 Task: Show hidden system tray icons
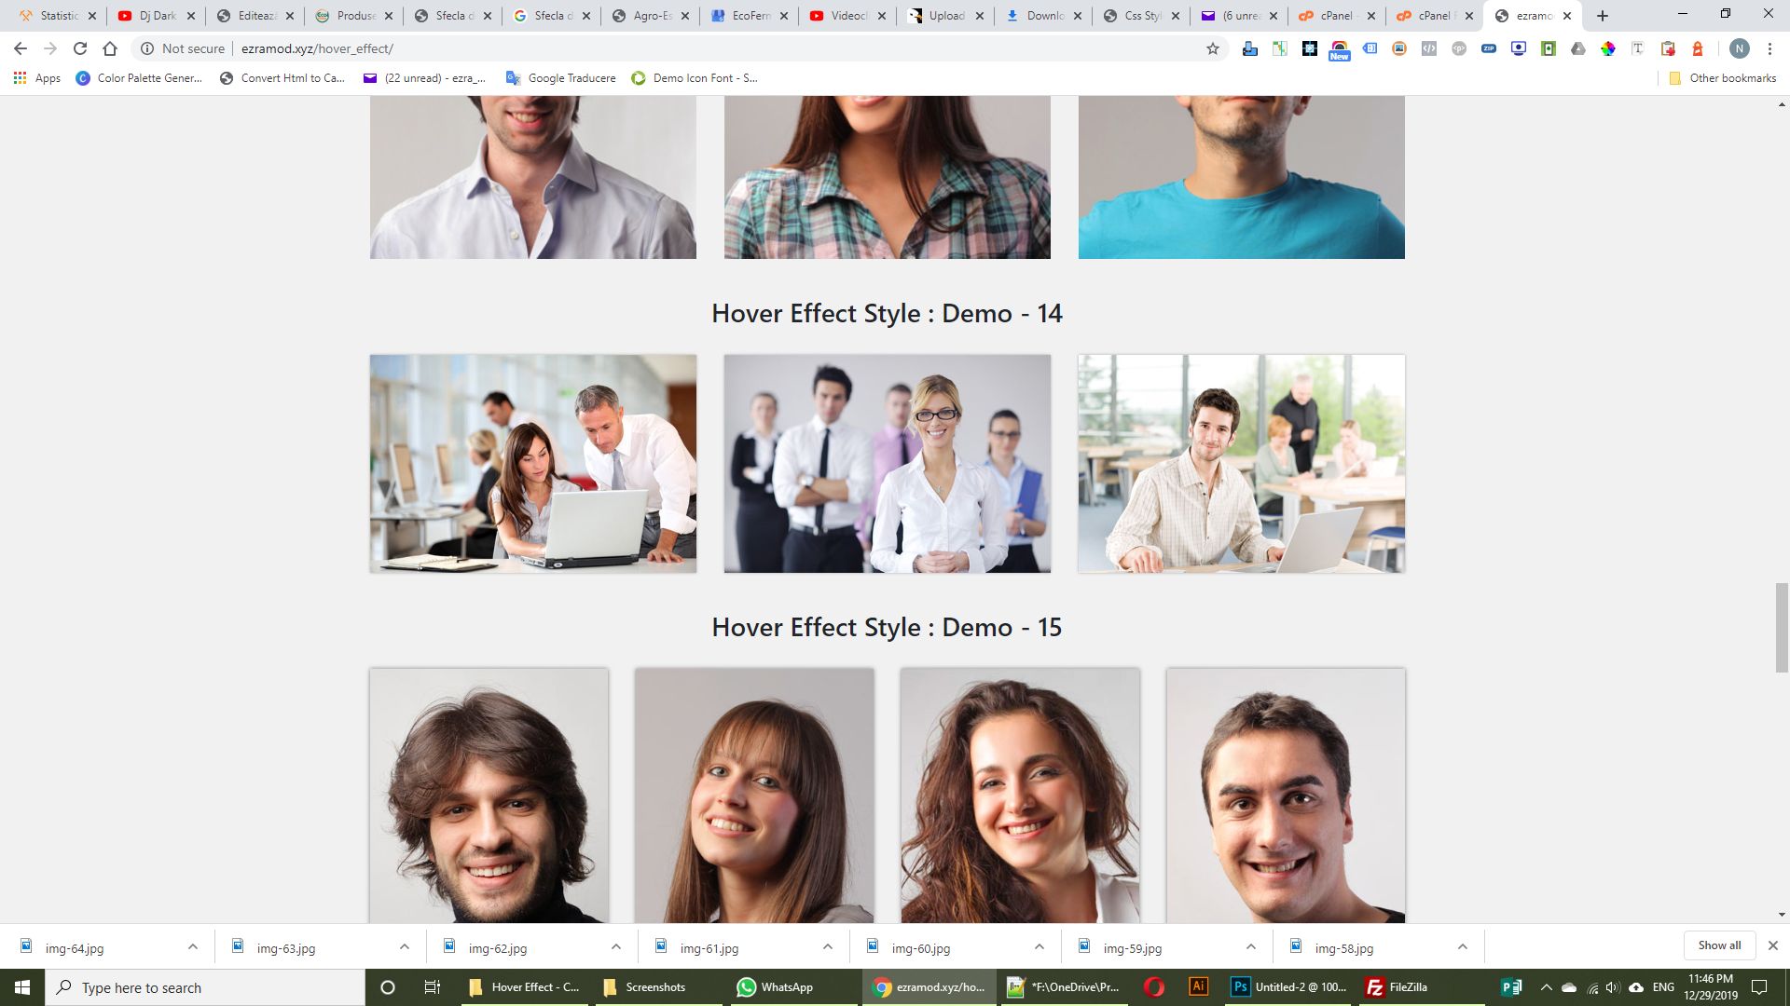tap(1546, 987)
